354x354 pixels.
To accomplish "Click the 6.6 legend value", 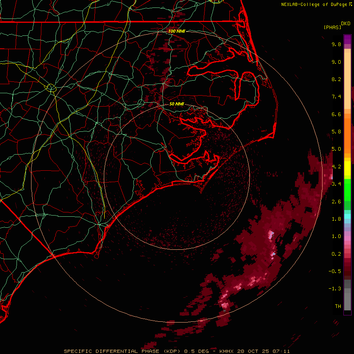I will [x=336, y=114].
